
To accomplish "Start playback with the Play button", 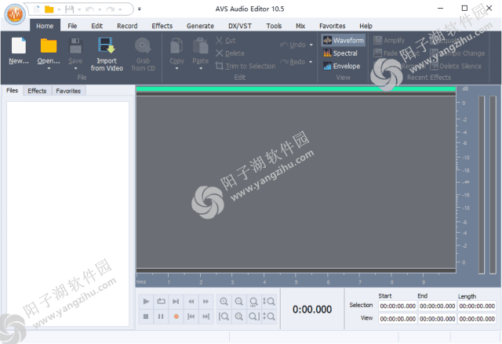I will 146,302.
